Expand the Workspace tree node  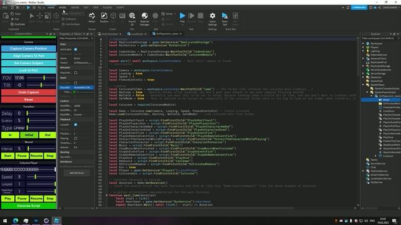tap(363, 44)
